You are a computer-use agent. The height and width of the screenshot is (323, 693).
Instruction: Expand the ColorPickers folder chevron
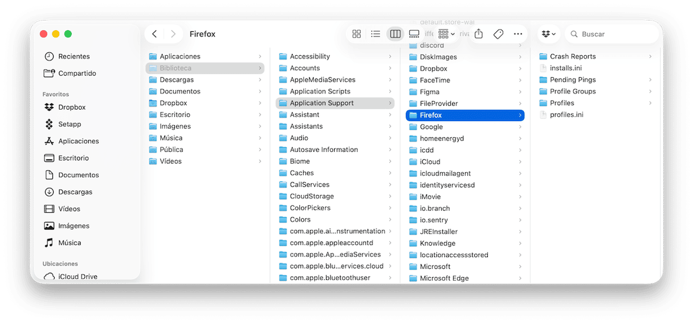pos(390,208)
